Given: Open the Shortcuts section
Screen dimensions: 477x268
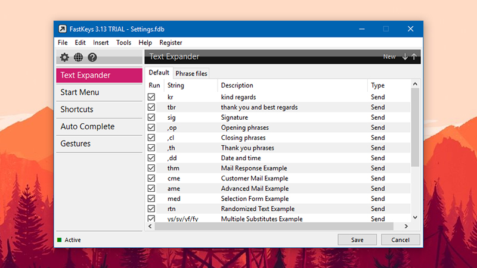Looking at the screenshot, I should (x=99, y=110).
